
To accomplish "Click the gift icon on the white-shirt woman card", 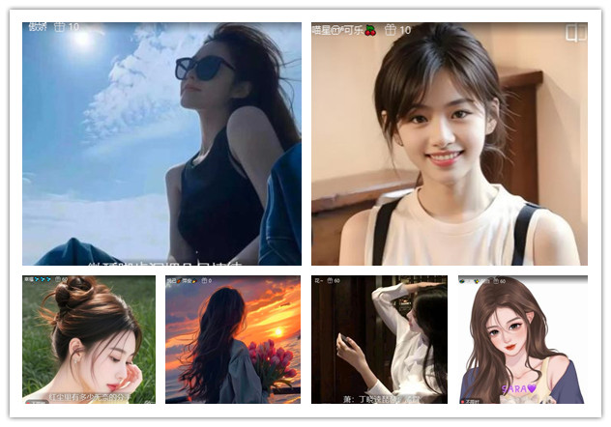I will pyautogui.click(x=330, y=281).
